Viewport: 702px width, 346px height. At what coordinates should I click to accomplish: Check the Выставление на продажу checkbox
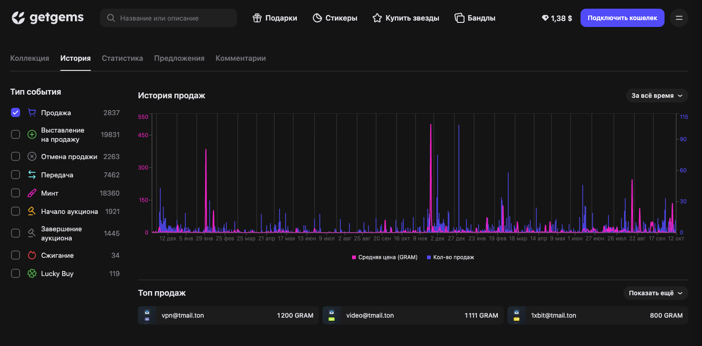pyautogui.click(x=16, y=134)
